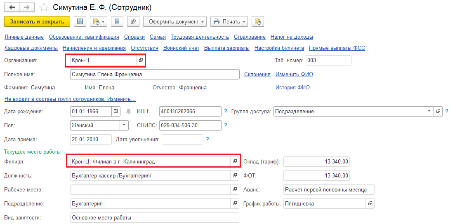Open calendar picker for birth date
Image resolution: width=455 pixels, height=224 pixels.
point(116,111)
